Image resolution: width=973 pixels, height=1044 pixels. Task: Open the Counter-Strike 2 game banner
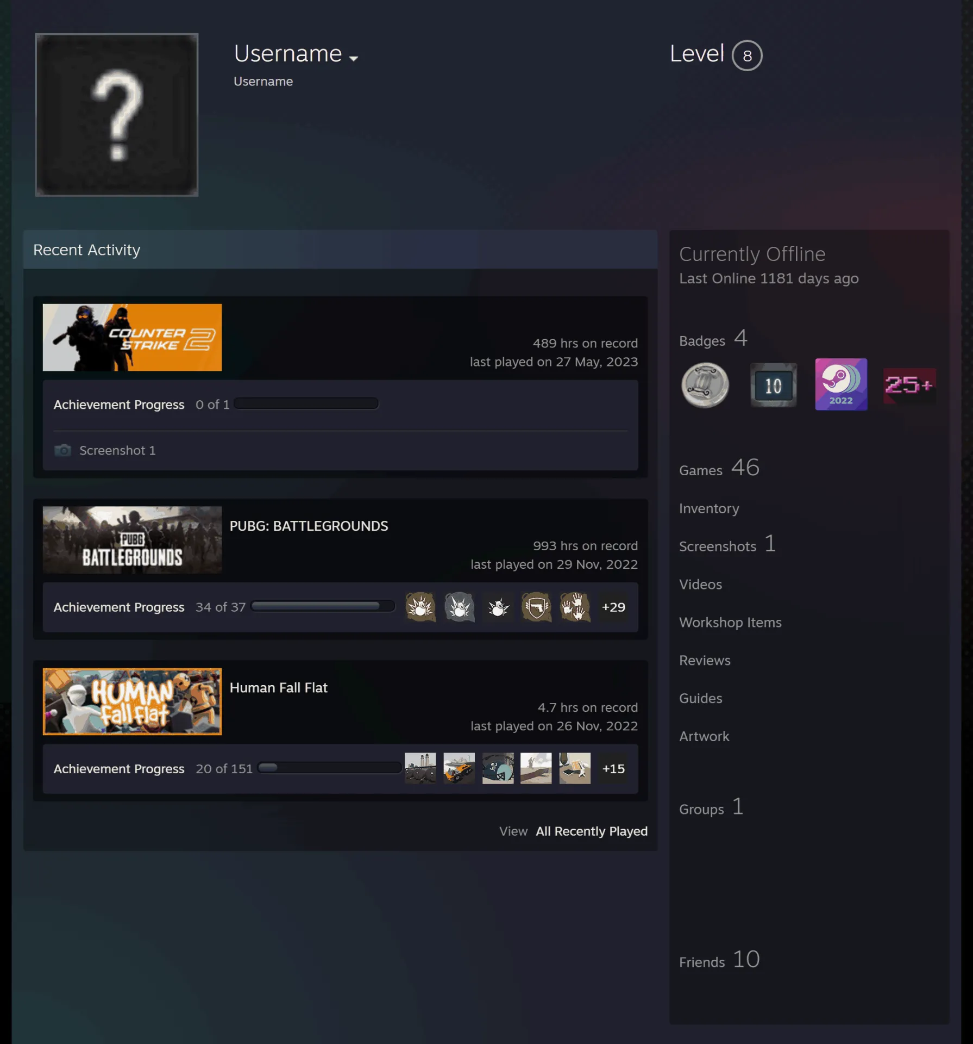point(132,337)
